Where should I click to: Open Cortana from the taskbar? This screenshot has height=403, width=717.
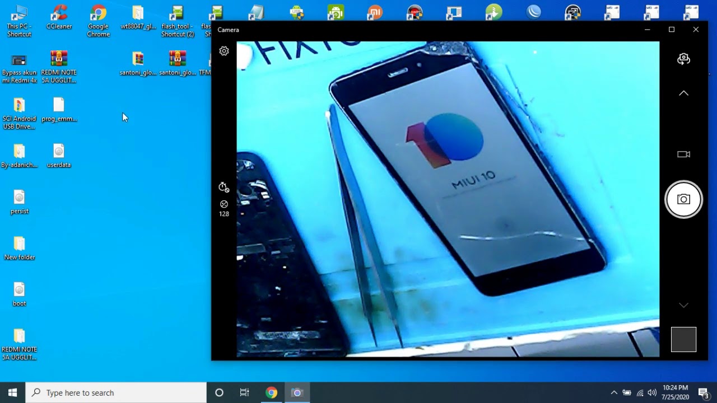(x=219, y=392)
